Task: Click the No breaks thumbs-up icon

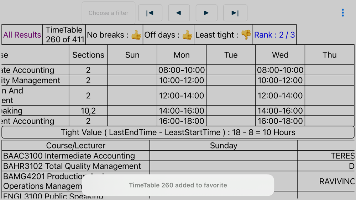Action: (x=136, y=35)
